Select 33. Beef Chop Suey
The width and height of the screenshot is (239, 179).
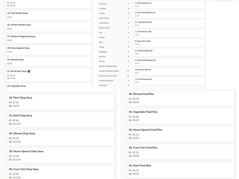point(60,120)
